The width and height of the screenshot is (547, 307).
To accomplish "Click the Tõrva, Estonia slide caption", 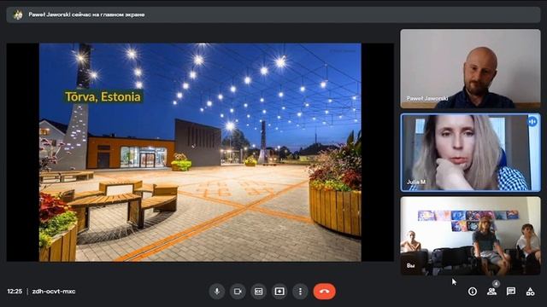I will [x=103, y=96].
